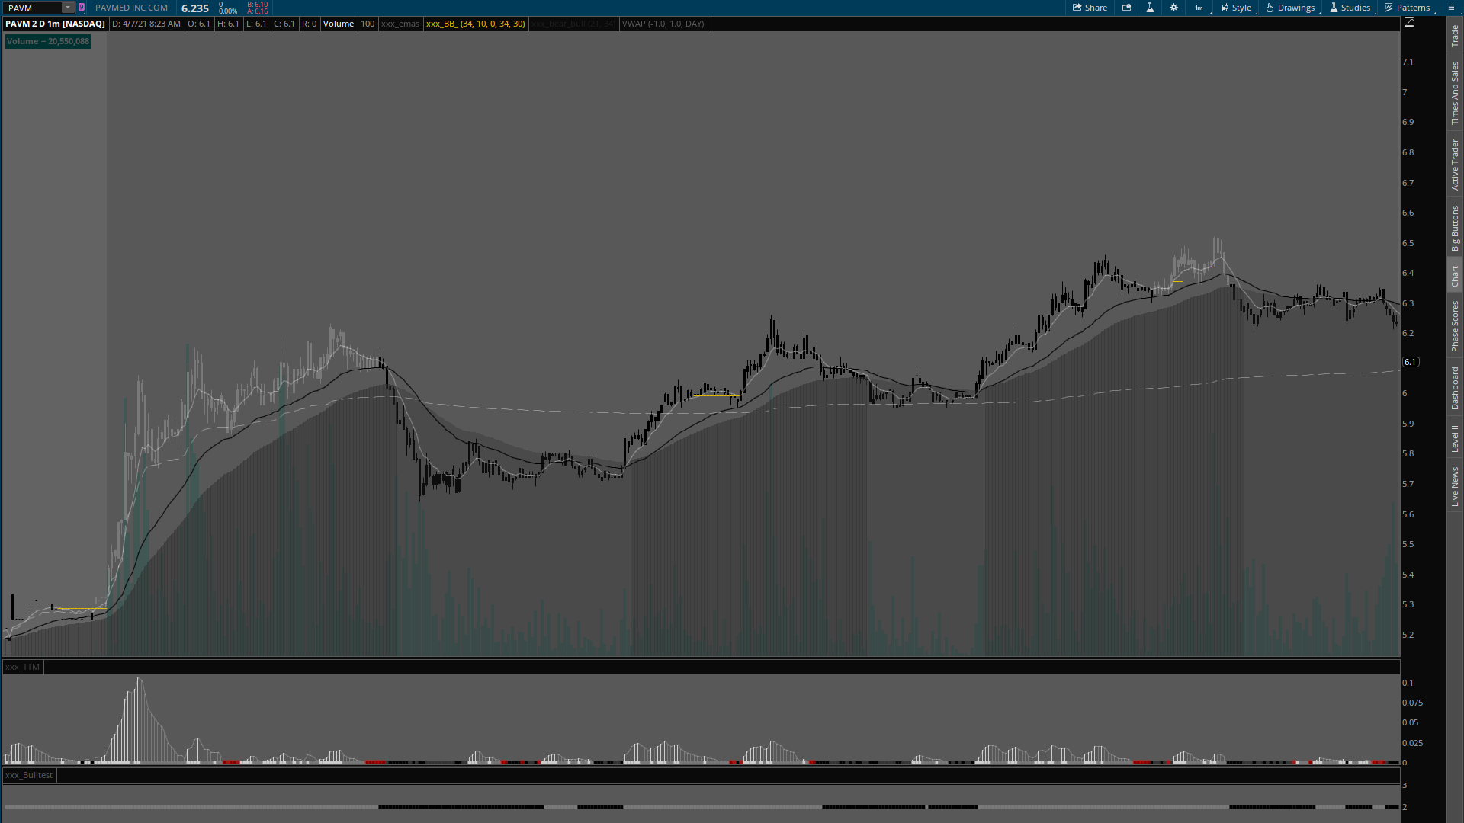Open the Studies menu
This screenshot has height=823, width=1464.
[x=1350, y=8]
